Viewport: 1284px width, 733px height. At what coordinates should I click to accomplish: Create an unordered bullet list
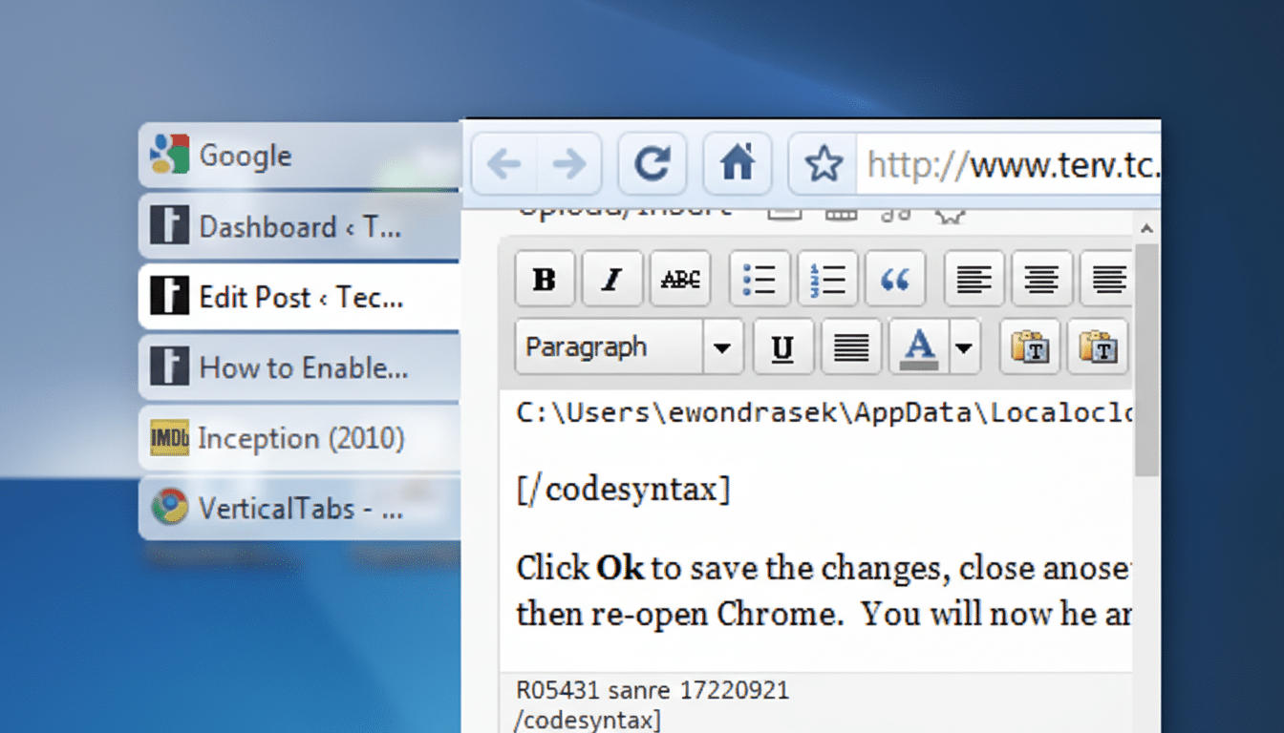click(760, 278)
